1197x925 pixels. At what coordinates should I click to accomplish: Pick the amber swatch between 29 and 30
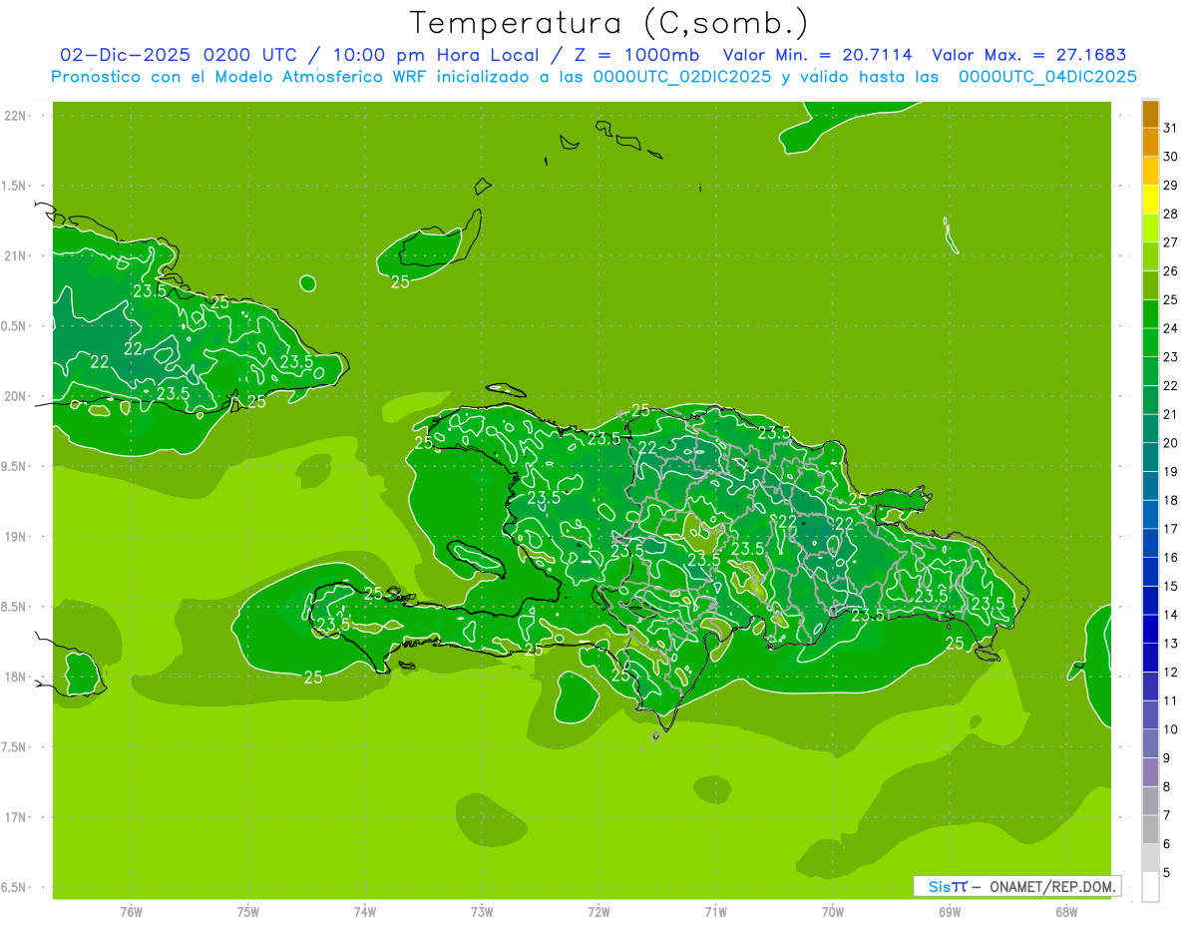point(1150,171)
